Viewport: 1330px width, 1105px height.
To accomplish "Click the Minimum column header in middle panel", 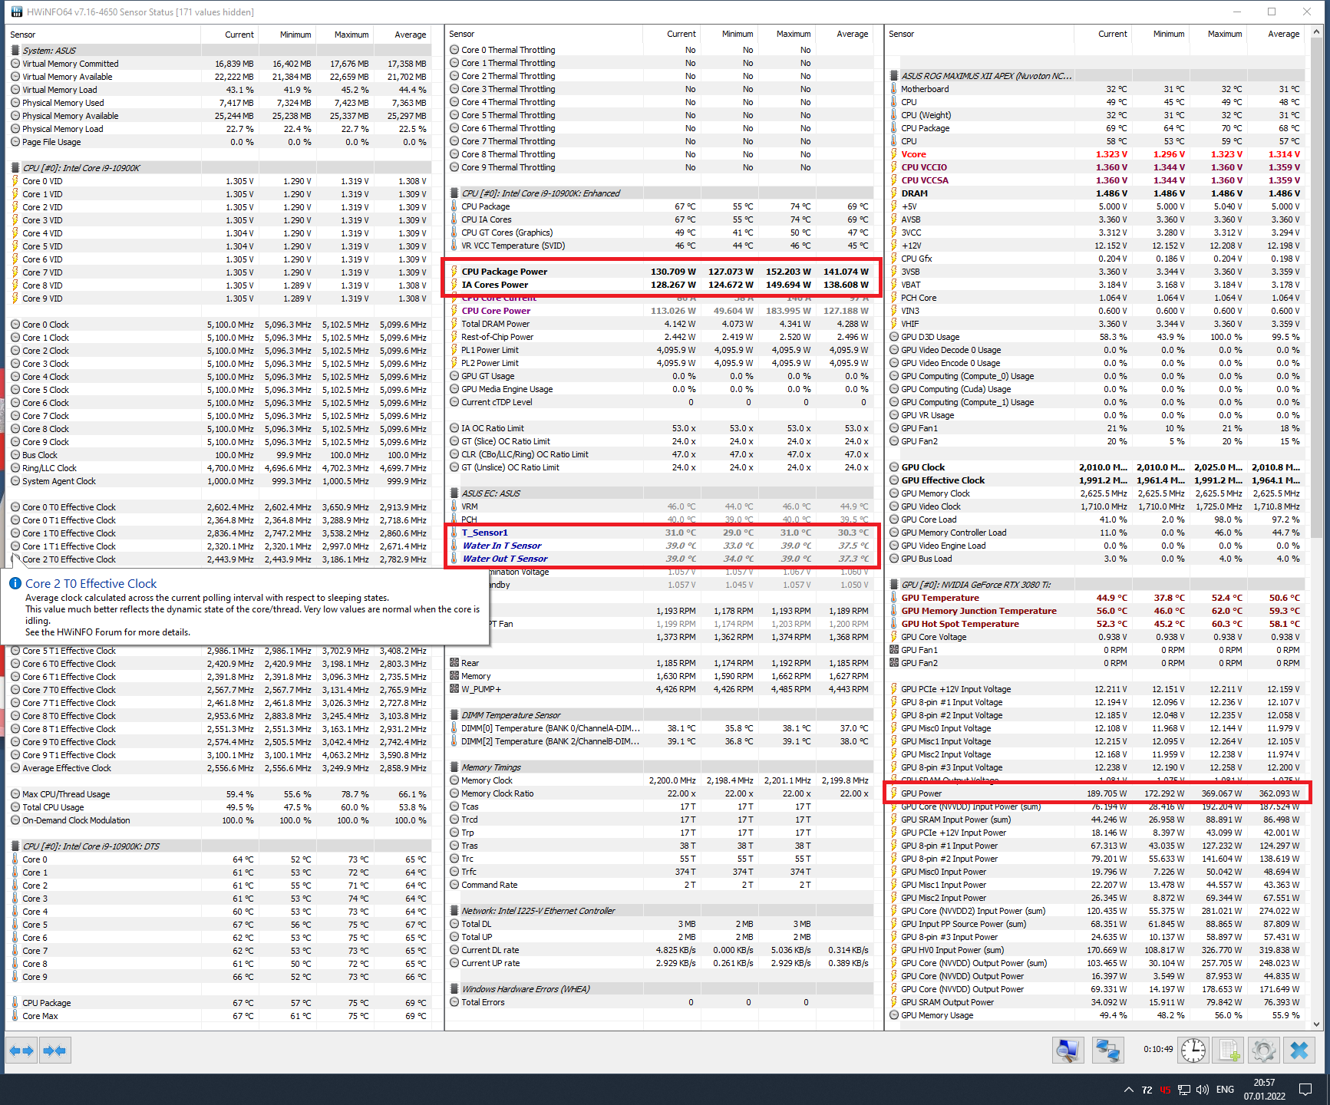I will coord(730,34).
